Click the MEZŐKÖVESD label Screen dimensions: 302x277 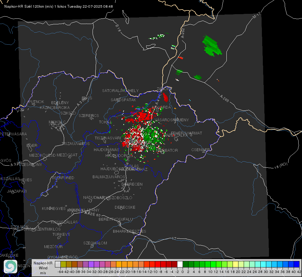tap(43, 155)
